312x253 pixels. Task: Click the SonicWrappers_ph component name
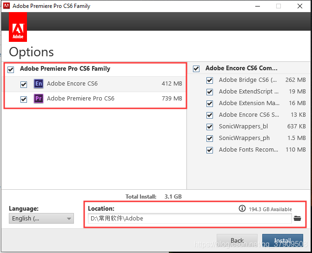[x=244, y=138]
